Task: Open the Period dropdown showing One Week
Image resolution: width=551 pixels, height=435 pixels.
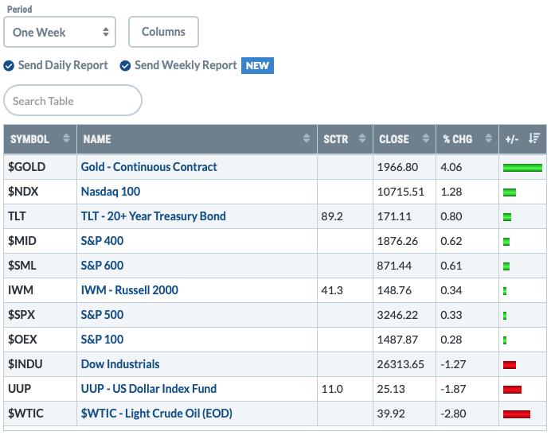Action: (x=60, y=32)
